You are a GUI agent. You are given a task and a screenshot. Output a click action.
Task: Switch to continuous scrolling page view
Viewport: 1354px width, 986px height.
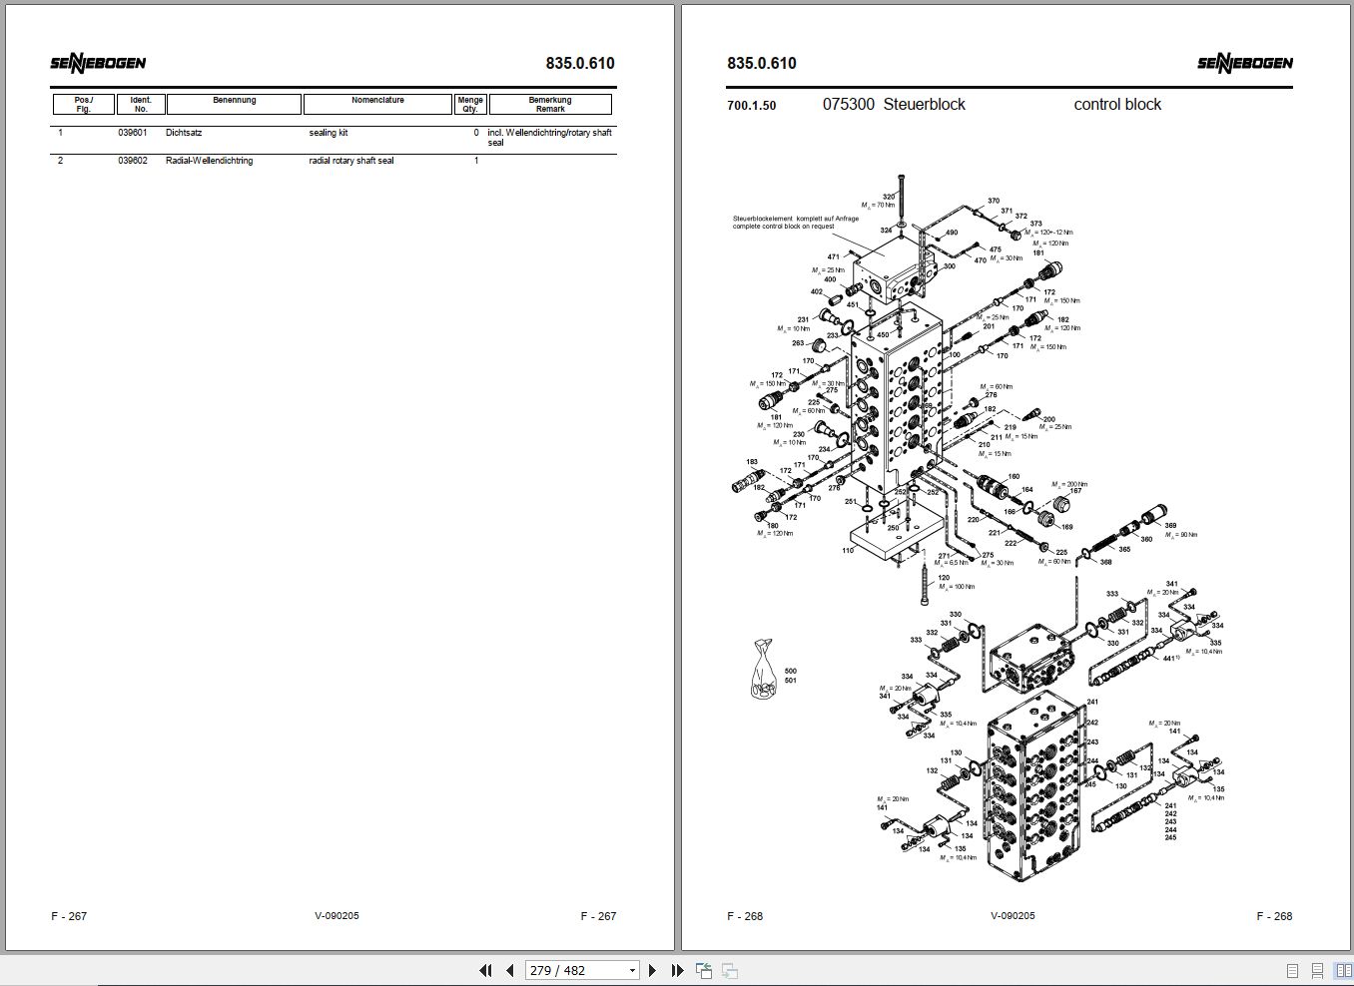point(1317,970)
